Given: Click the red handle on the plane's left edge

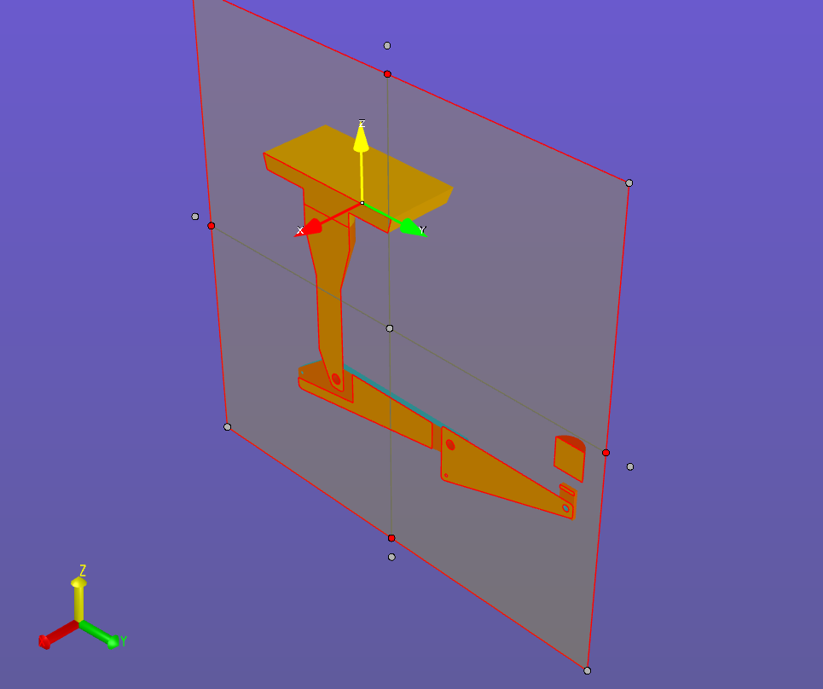Looking at the screenshot, I should click(x=212, y=226).
